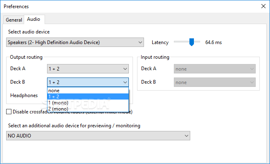The image size is (270, 164).
Task: Switch to the General tab
Action: [14, 20]
